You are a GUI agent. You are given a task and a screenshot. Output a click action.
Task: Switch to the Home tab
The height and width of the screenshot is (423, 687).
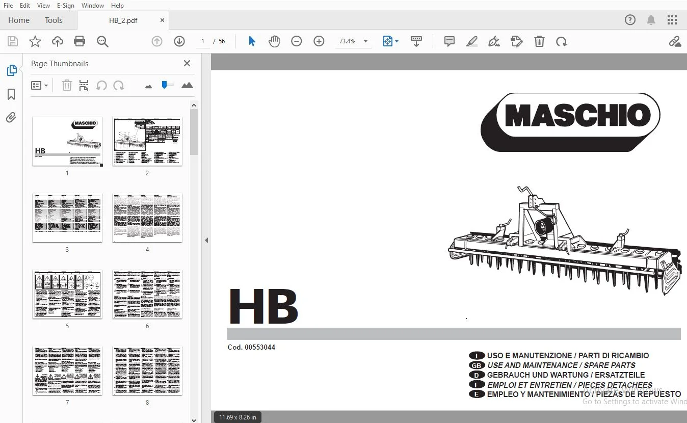pos(19,20)
